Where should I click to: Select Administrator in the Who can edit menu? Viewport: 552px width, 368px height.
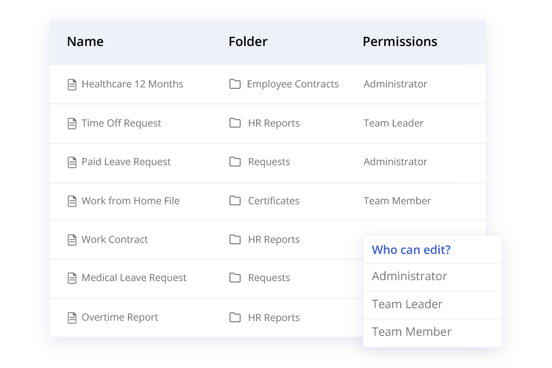click(x=409, y=276)
